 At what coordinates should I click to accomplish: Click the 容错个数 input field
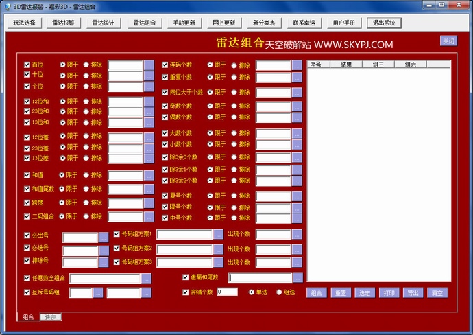point(227,292)
